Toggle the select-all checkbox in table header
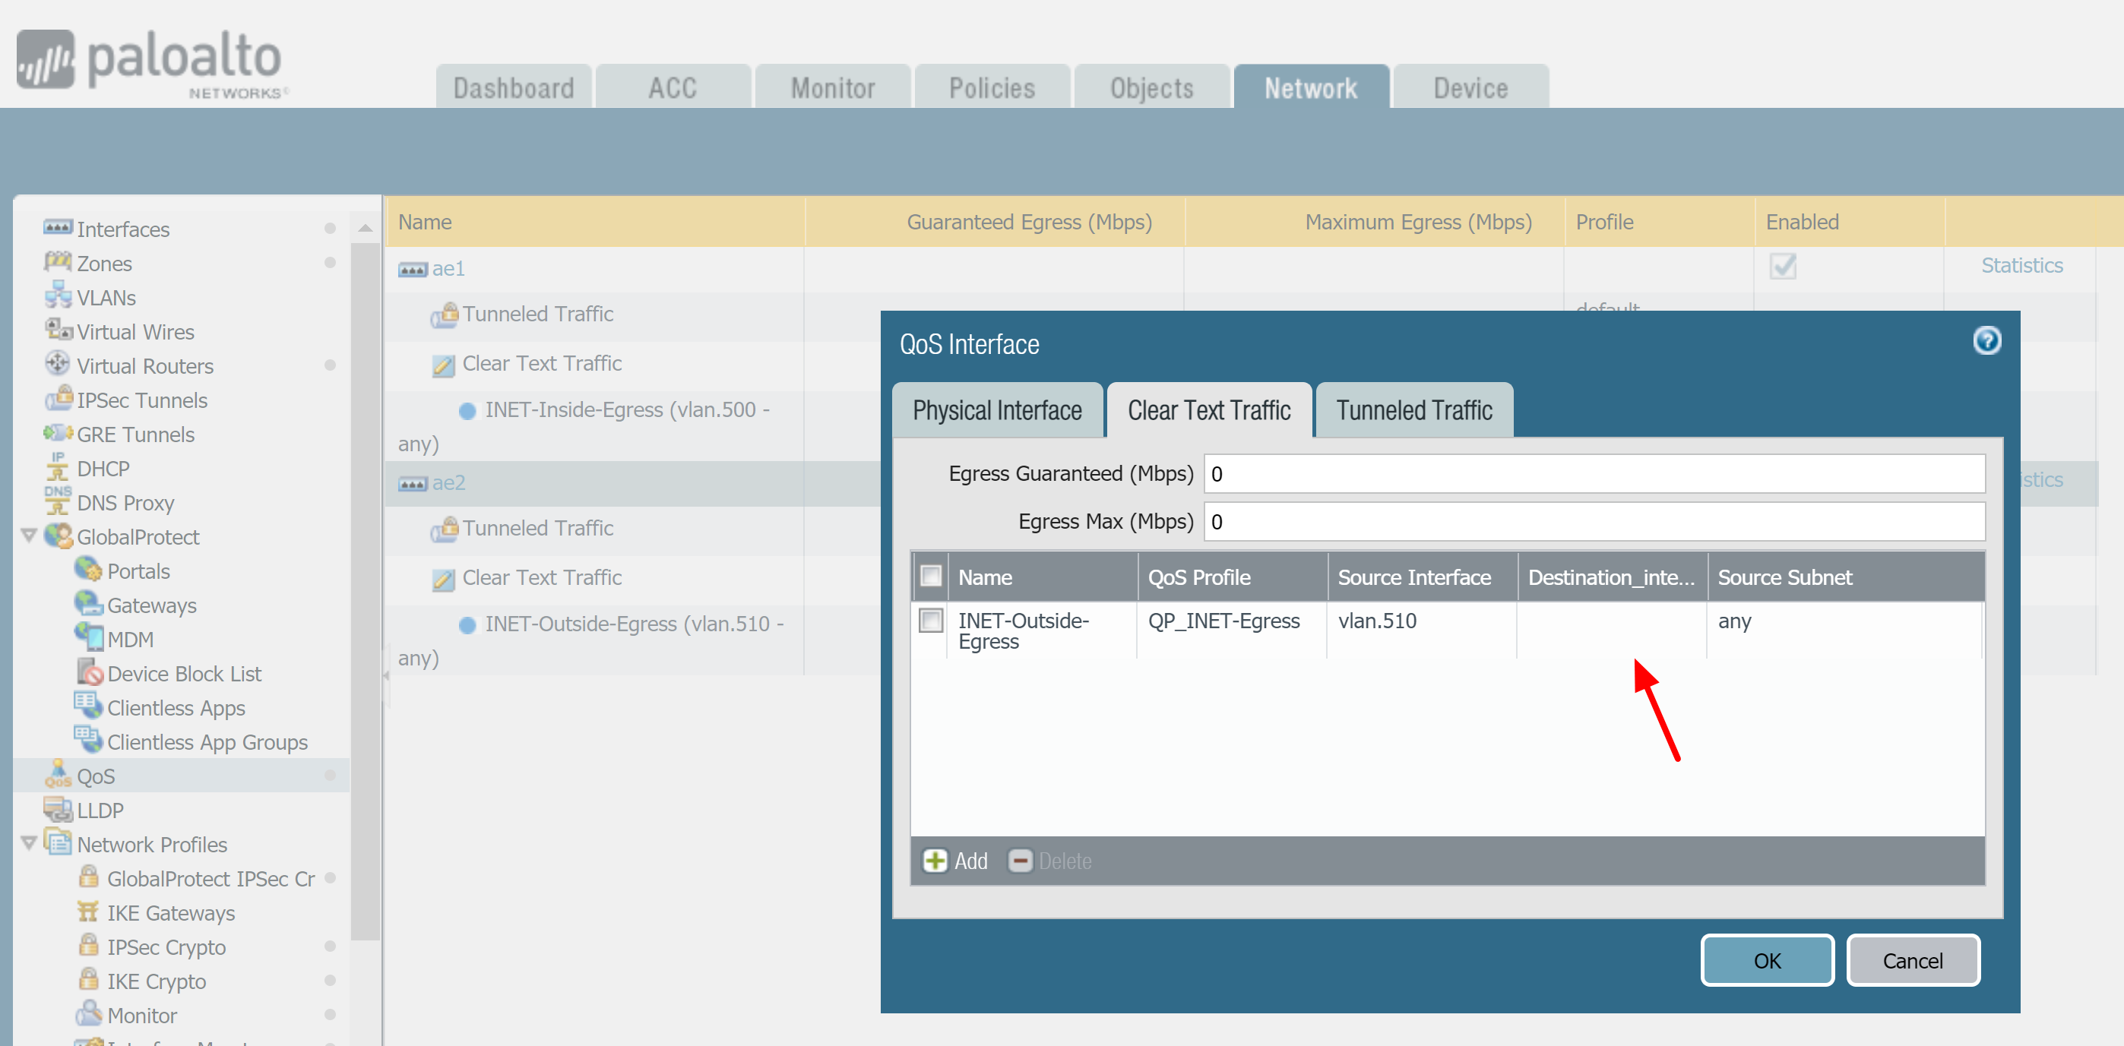The image size is (2124, 1046). pos(931,576)
